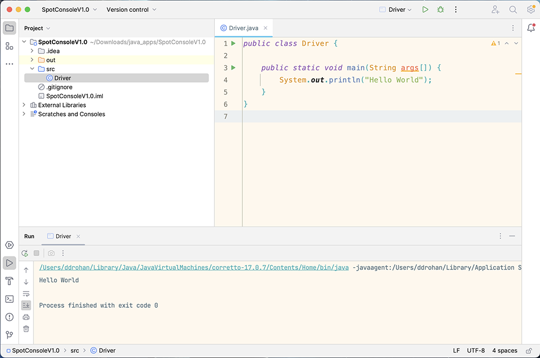Open the Driver run configuration dropdown
Image resolution: width=540 pixels, height=358 pixels.
point(396,10)
